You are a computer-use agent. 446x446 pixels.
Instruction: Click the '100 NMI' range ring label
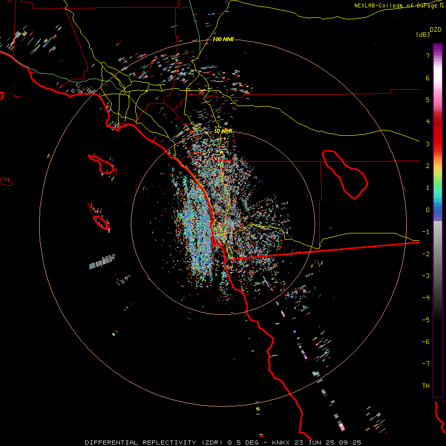point(223,39)
